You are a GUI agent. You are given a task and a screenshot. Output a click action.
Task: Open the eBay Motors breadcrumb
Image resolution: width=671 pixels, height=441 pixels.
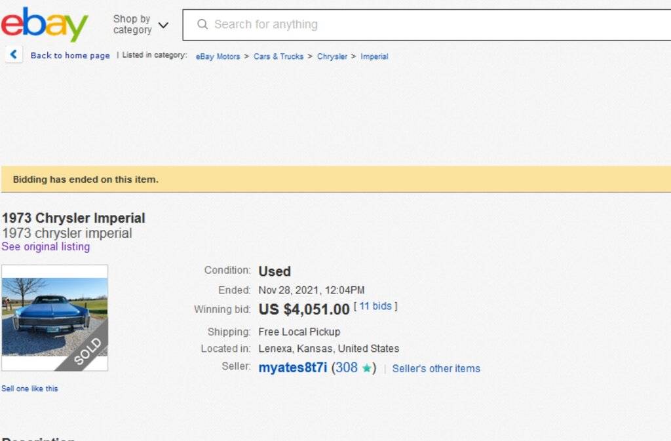click(x=218, y=56)
